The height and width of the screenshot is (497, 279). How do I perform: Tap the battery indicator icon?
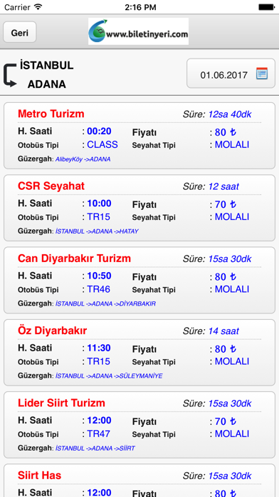(267, 7)
